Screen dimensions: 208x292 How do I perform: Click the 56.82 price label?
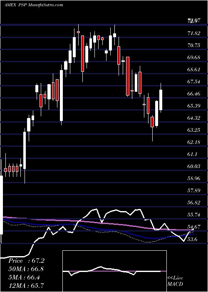[x=194, y=202]
